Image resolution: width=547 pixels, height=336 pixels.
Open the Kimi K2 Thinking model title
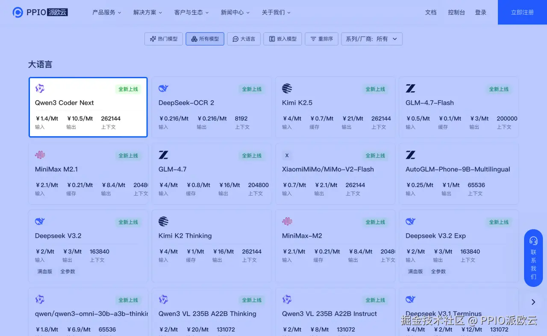coord(185,236)
